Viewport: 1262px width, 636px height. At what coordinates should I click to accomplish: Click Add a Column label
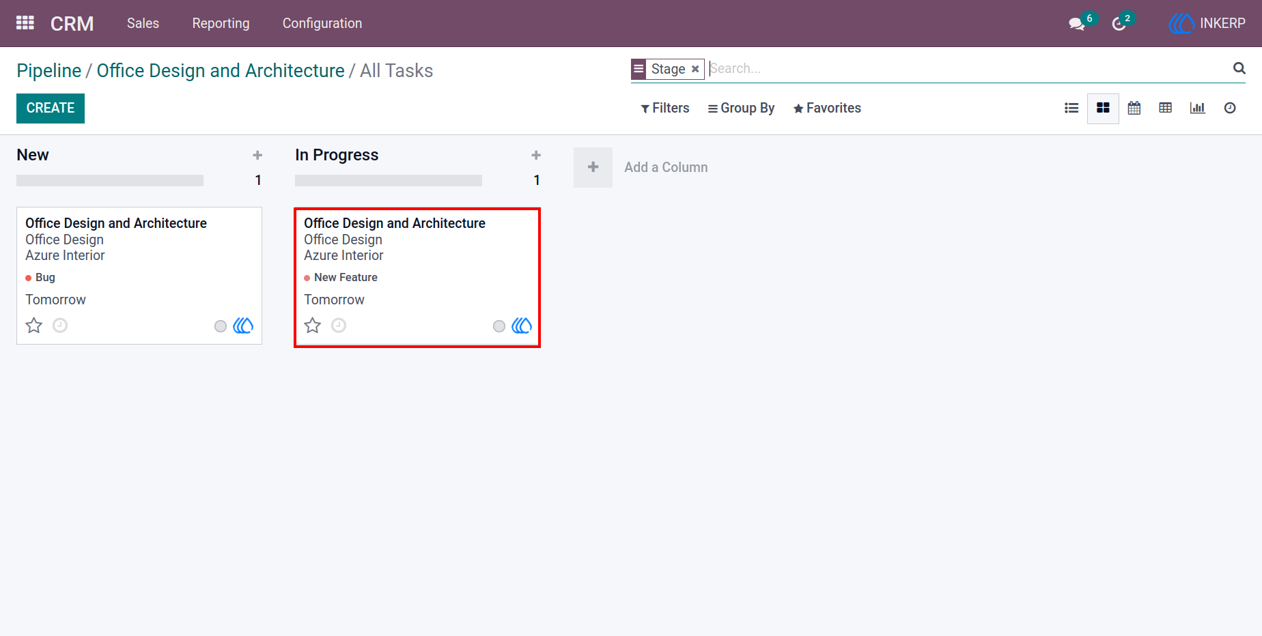click(666, 167)
